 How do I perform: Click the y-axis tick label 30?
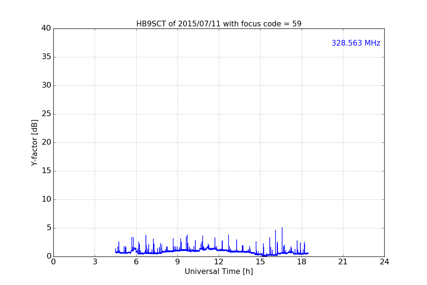46,85
